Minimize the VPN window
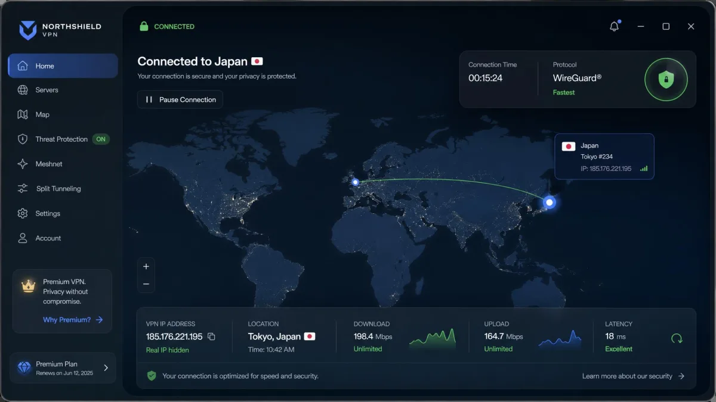Viewport: 716px width, 402px height. [641, 26]
